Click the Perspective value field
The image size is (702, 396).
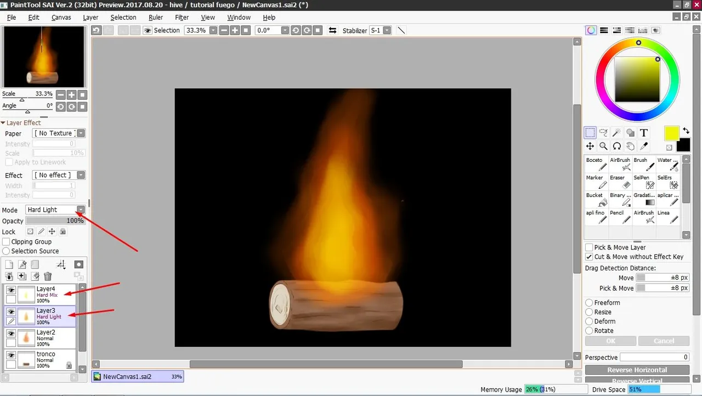(654, 358)
